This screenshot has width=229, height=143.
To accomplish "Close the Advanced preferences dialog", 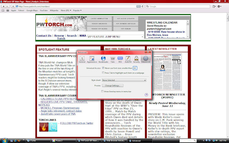I will pyautogui.click(x=148, y=52).
